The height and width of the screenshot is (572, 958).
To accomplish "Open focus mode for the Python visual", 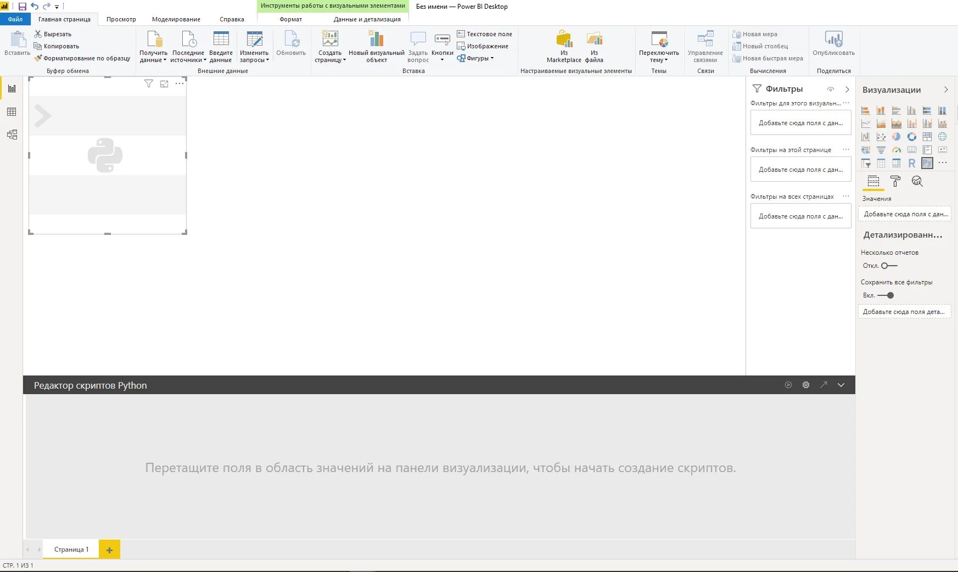I will [164, 83].
